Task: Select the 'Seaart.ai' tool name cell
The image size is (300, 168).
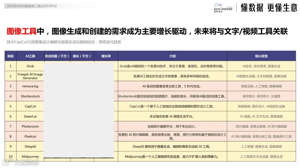Action: [30, 116]
